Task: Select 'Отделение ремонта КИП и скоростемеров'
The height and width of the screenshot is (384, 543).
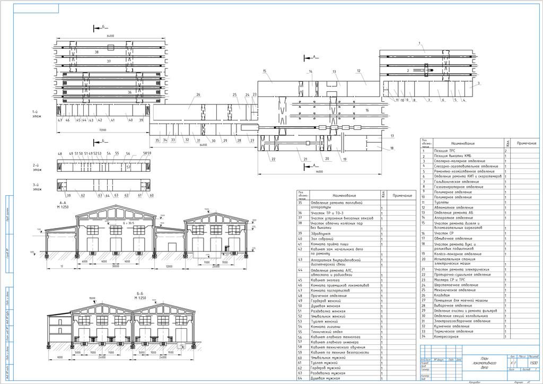Action: click(467, 177)
